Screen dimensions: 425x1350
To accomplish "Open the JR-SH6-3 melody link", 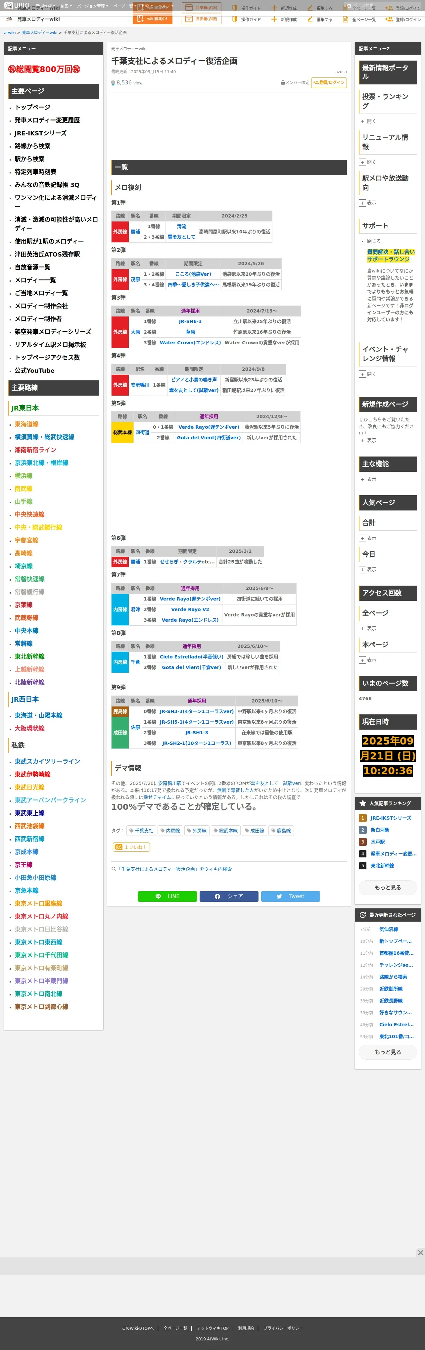I will coord(190,321).
